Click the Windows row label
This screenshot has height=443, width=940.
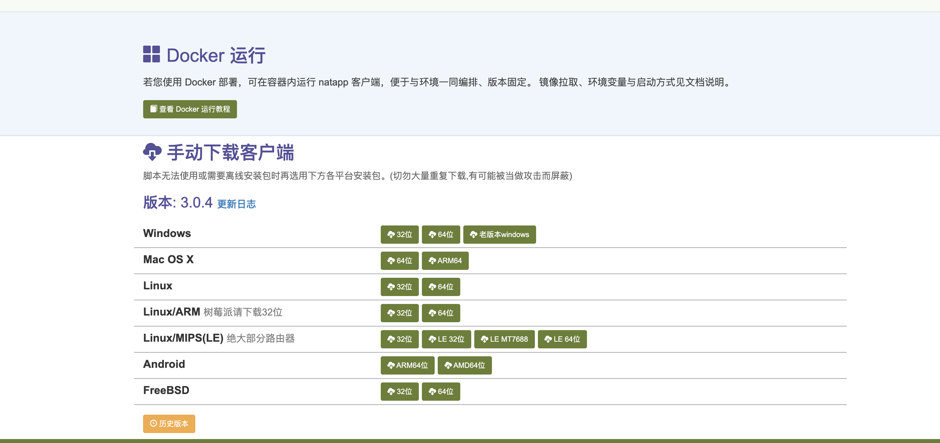click(167, 233)
